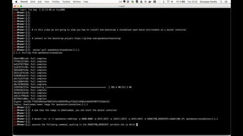The image size is (243, 136).
Task: Open the Shell menu
Action: click(x=33, y=2)
